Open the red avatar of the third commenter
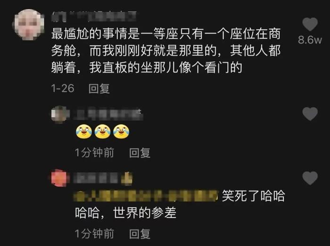 (x=60, y=178)
